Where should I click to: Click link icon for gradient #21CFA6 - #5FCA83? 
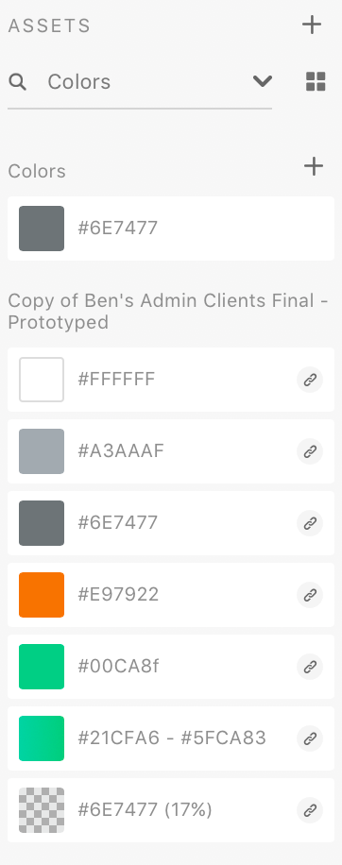pyautogui.click(x=310, y=738)
